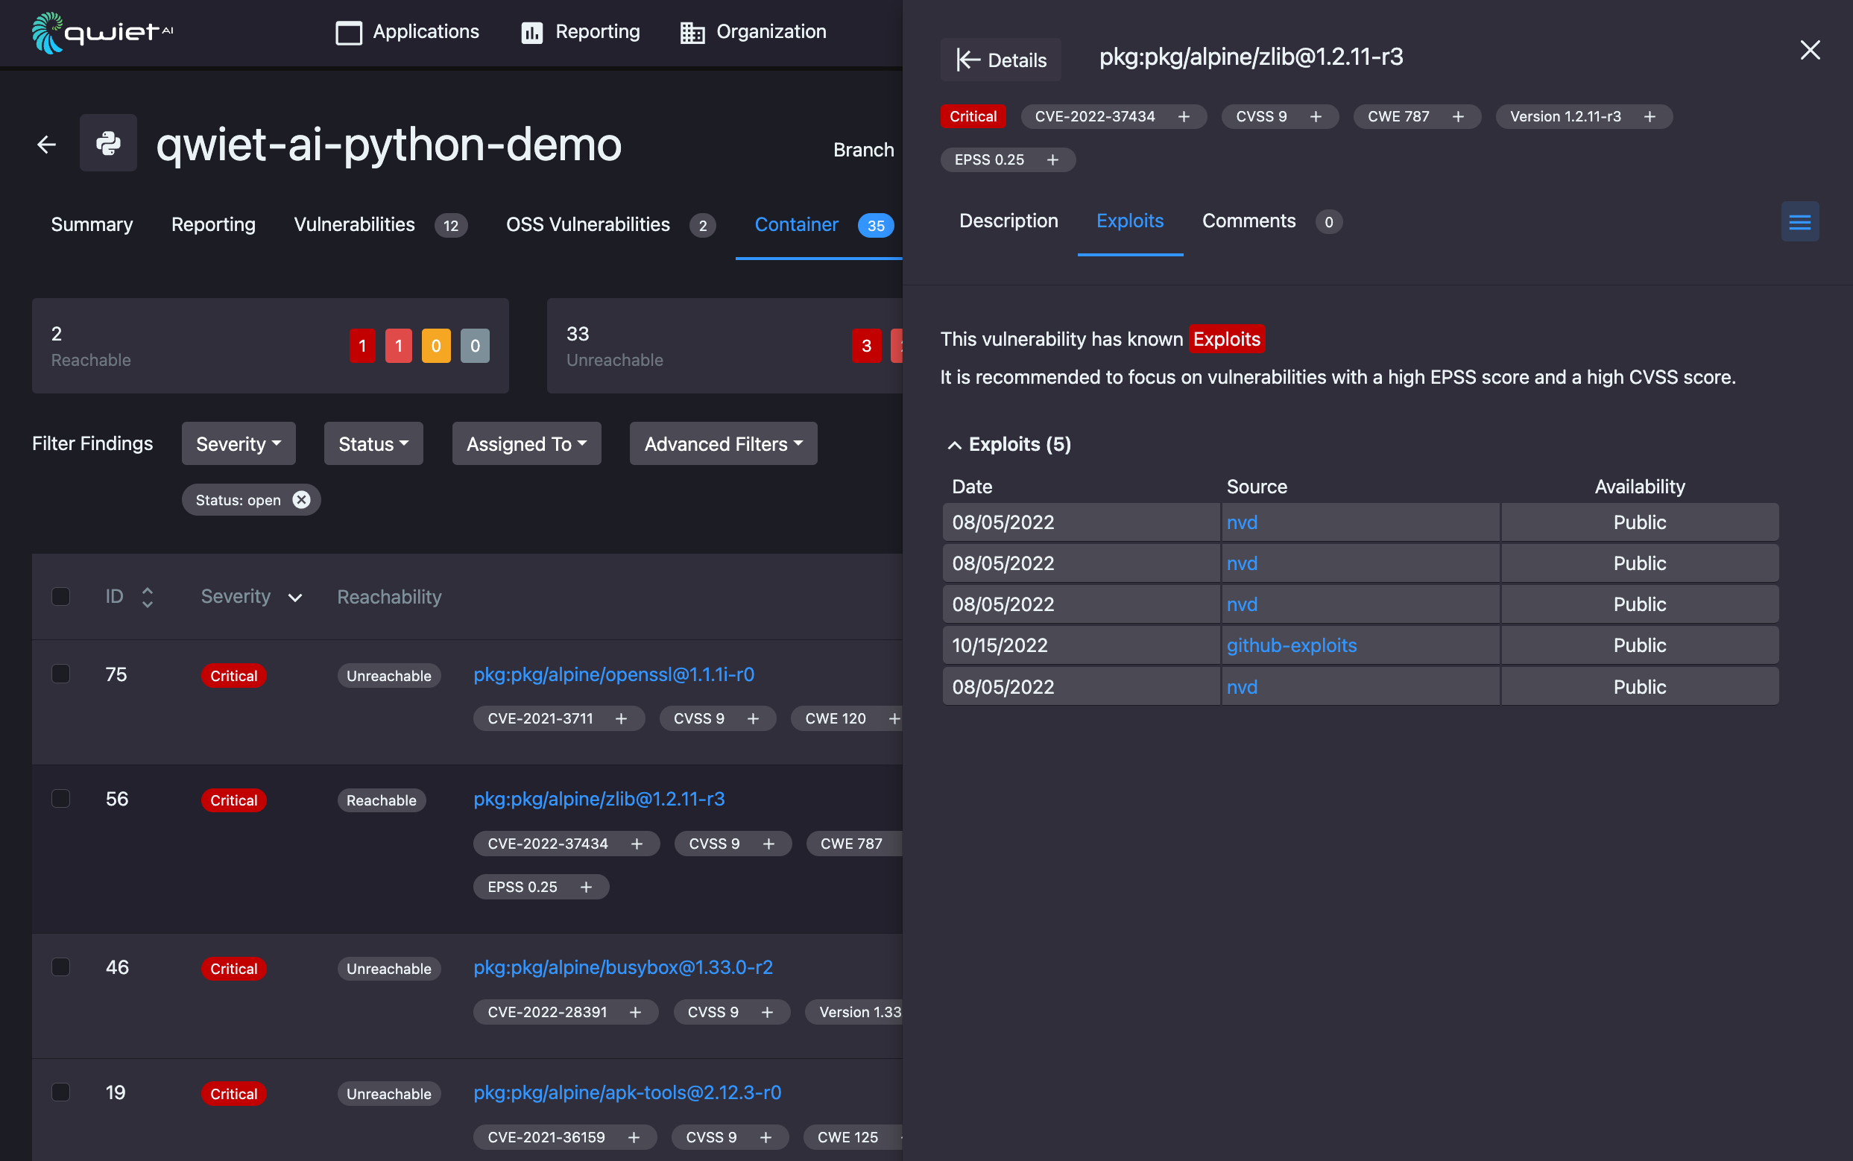Go back with the arrow beside qwiet-ai-python-demo
Viewport: 1853px width, 1161px height.
click(47, 145)
